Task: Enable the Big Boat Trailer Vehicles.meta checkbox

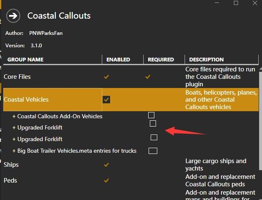Action: [x=153, y=151]
